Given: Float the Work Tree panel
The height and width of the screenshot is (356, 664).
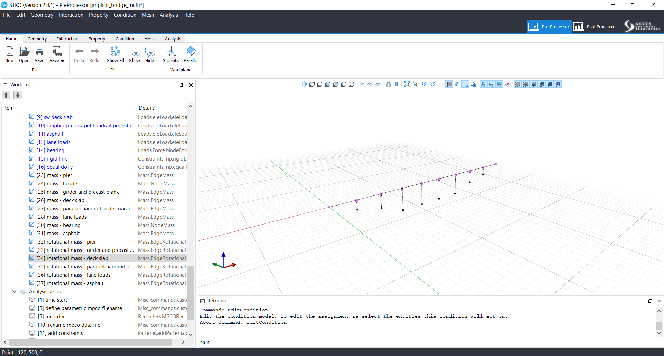Looking at the screenshot, I should (182, 85).
